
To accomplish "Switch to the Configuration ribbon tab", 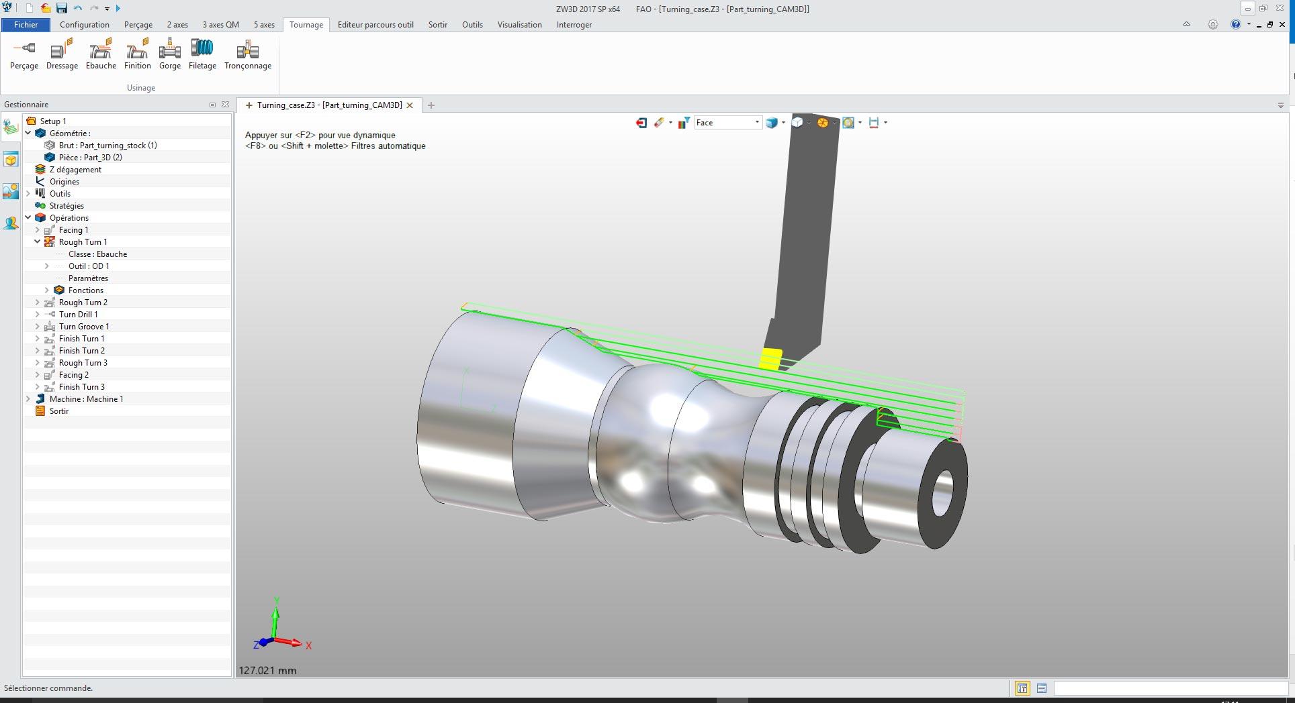I will (84, 25).
